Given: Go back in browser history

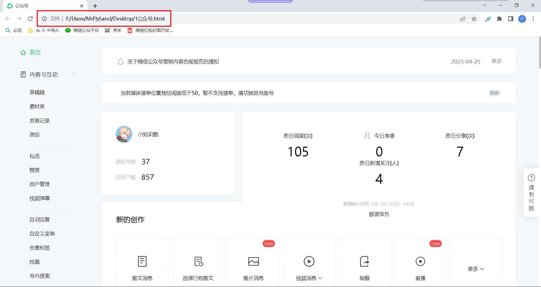Looking at the screenshot, I should pos(8,19).
